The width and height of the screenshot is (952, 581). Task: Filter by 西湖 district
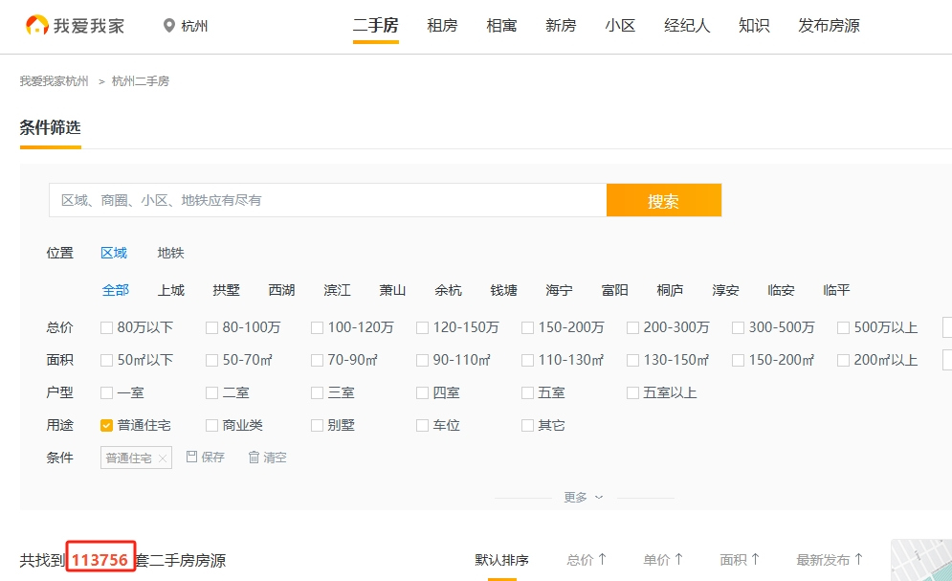(281, 290)
